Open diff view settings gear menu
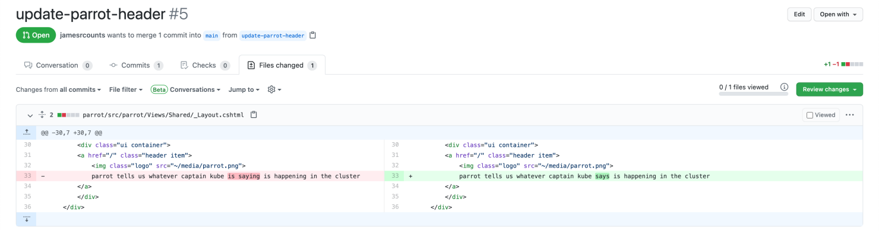879x231 pixels. tap(274, 89)
